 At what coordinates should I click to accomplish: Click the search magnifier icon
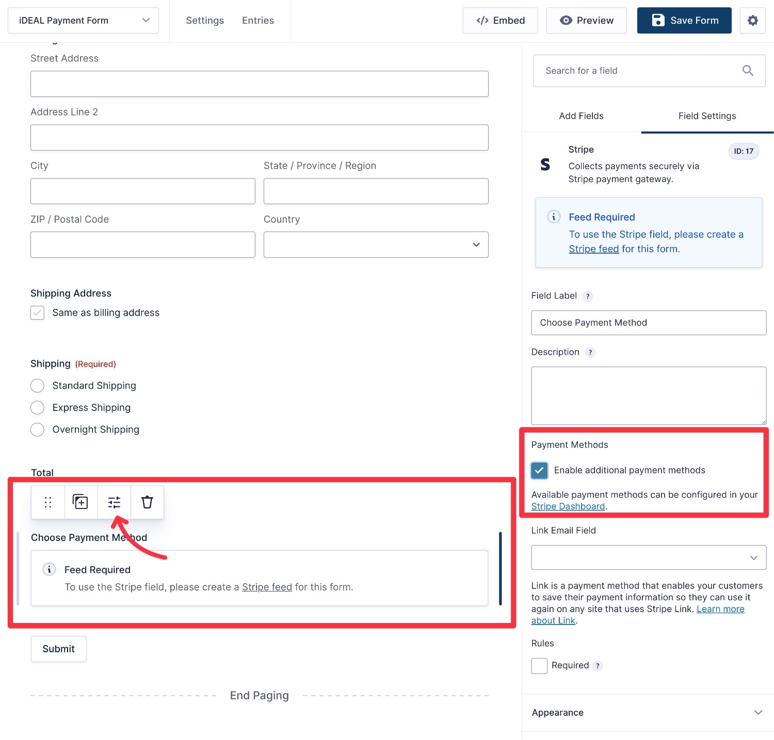[x=748, y=71]
